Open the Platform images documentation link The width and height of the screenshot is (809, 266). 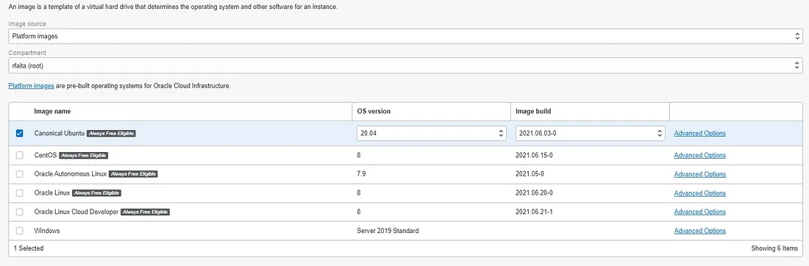click(x=32, y=86)
